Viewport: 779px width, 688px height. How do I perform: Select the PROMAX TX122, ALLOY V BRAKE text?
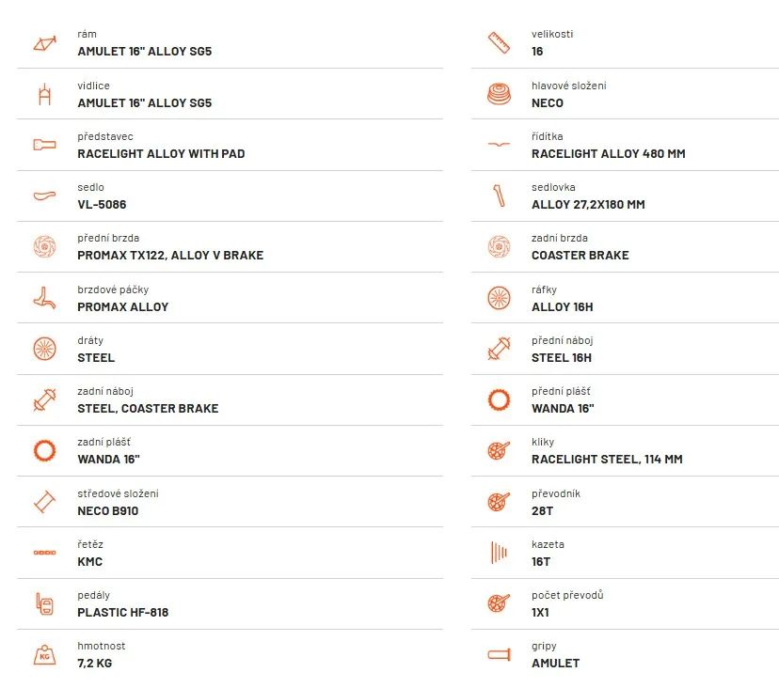170,256
